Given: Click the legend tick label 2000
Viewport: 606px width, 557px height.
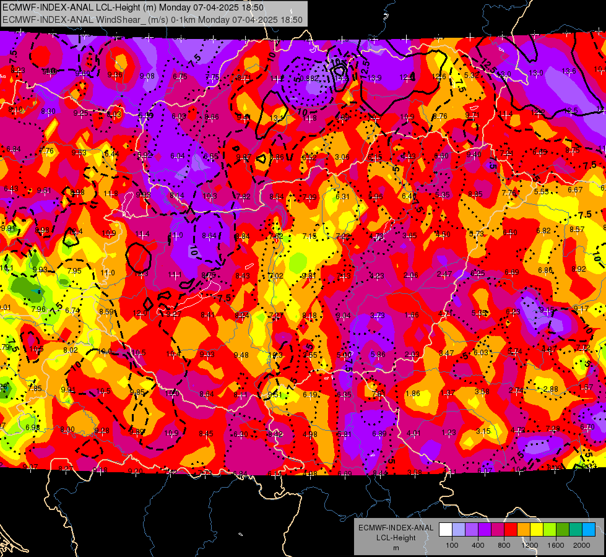Looking at the screenshot, I should [581, 545].
